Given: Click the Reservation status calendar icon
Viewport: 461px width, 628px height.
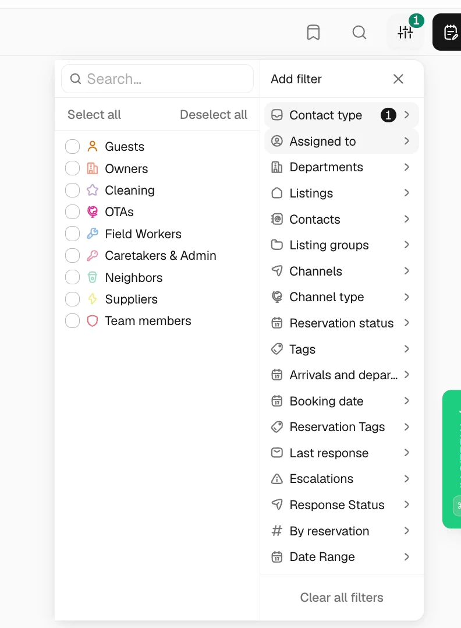Looking at the screenshot, I should pyautogui.click(x=277, y=323).
